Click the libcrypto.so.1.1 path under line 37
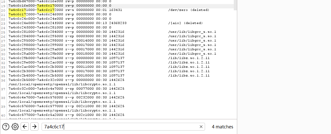 62,93
